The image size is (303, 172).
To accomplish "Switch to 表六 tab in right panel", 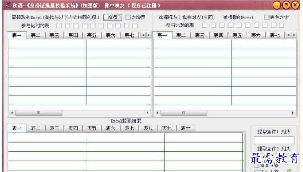I will click(256, 36).
